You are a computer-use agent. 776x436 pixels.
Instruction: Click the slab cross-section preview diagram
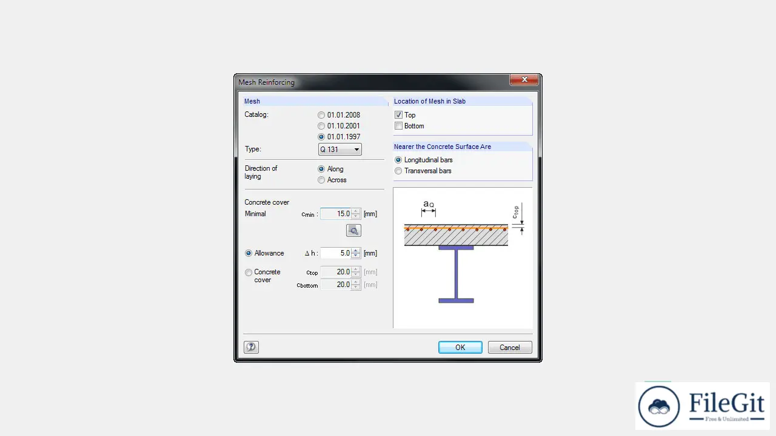point(463,258)
